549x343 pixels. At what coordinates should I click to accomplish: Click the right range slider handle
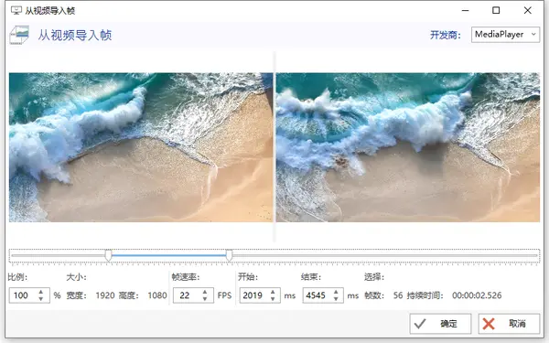(229, 255)
